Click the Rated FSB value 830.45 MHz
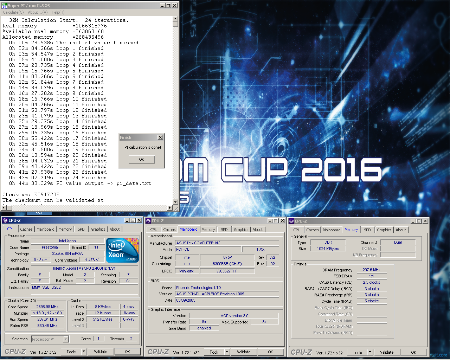Image resolution: width=450 pixels, height=360 pixels. pos(47,326)
